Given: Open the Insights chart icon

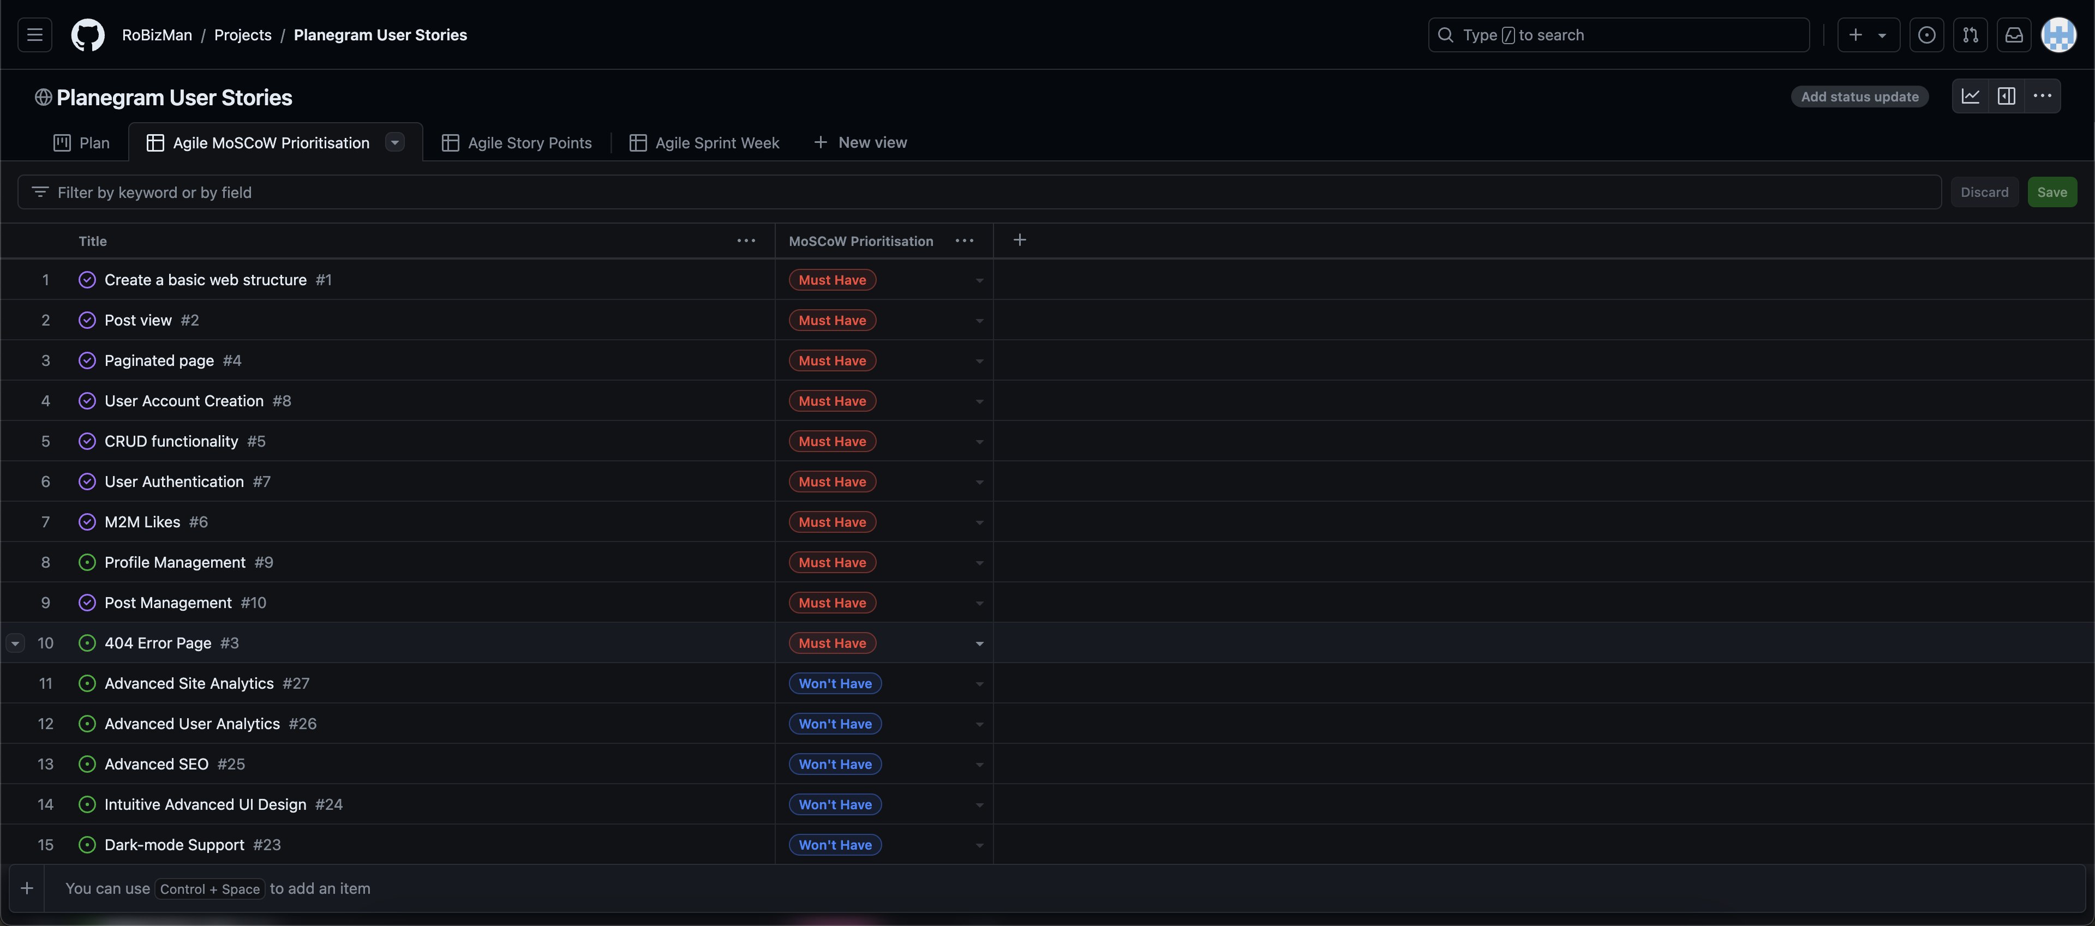Looking at the screenshot, I should [1971, 96].
